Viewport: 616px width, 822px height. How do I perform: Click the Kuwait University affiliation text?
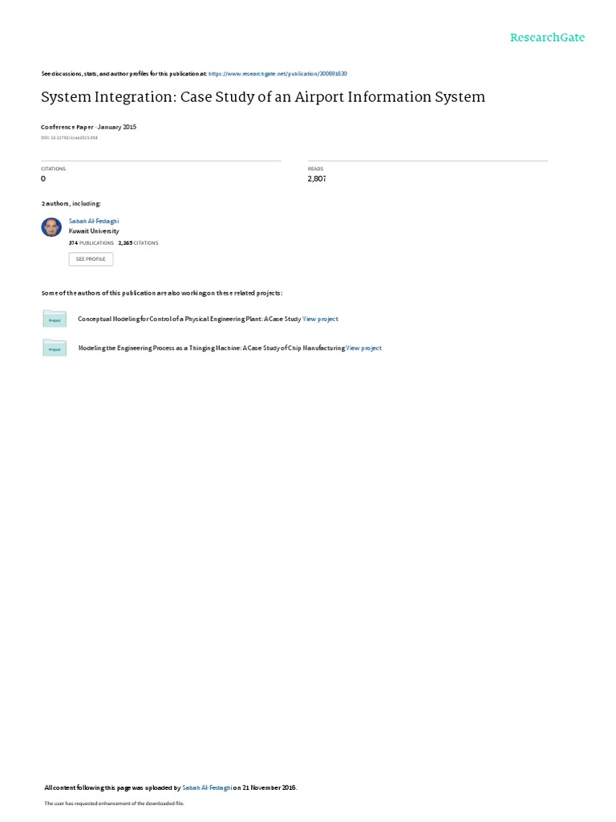click(x=94, y=231)
